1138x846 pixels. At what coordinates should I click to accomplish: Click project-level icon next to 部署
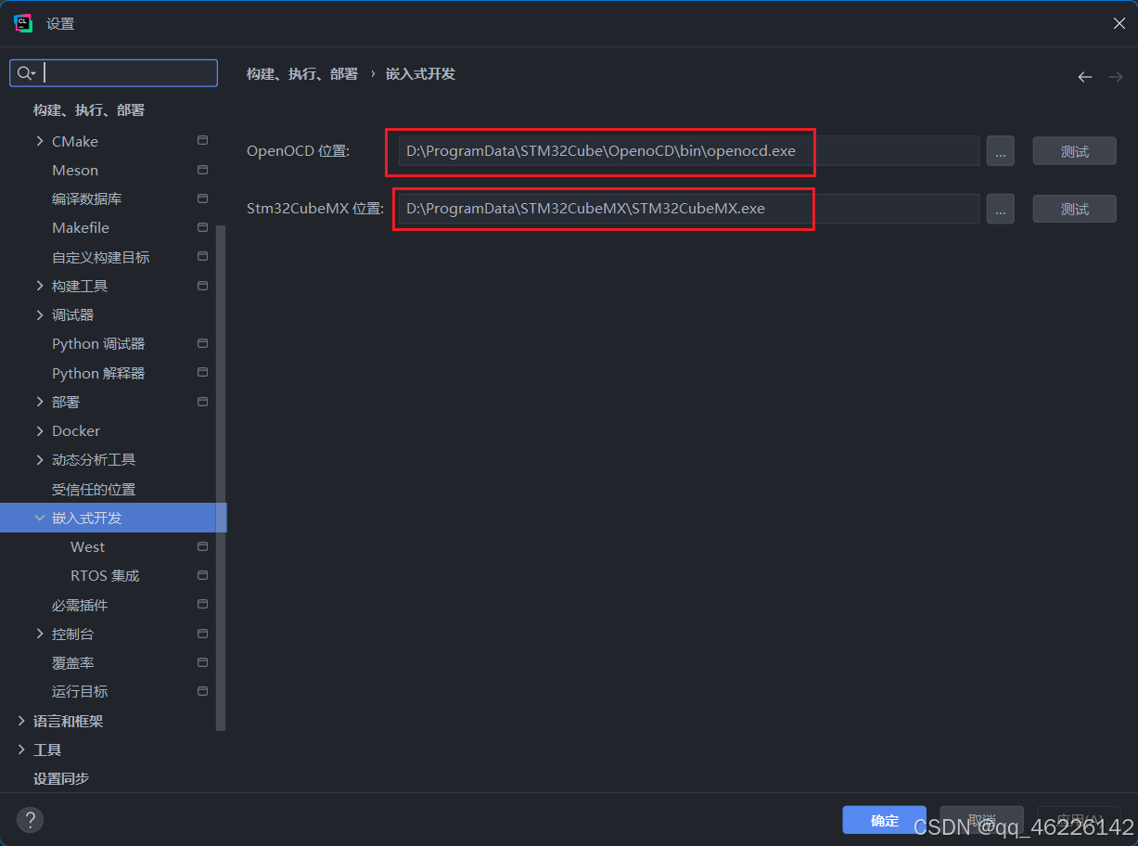(x=202, y=402)
